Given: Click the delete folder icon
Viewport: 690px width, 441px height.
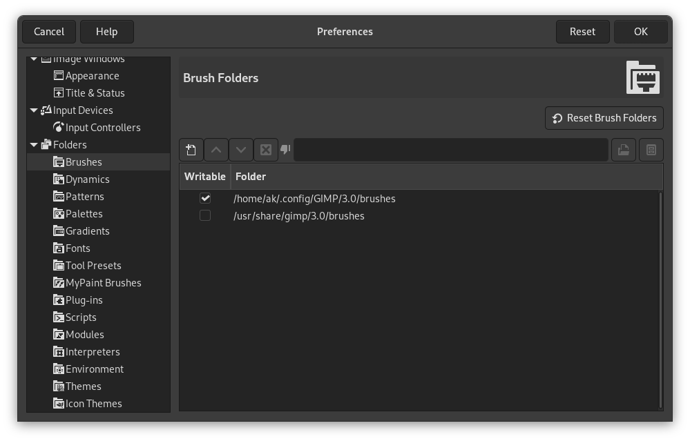Looking at the screenshot, I should click(x=265, y=149).
